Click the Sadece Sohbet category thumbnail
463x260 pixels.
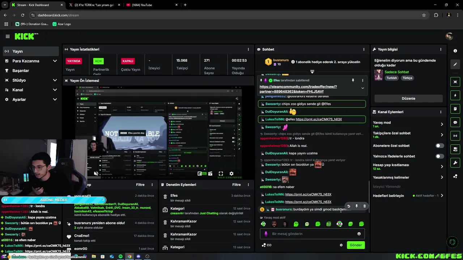tap(378, 75)
